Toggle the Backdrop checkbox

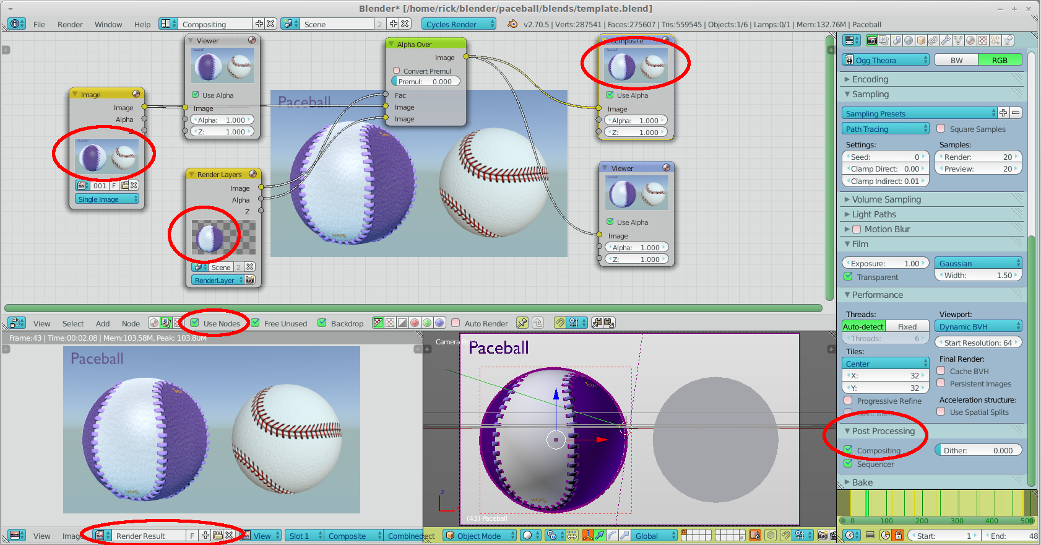coord(322,323)
